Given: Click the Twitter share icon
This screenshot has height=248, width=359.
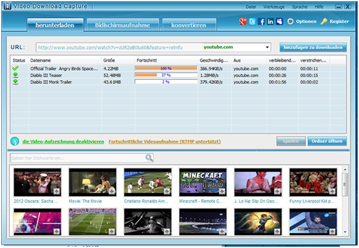Looking at the screenshot, I should 252,21.
